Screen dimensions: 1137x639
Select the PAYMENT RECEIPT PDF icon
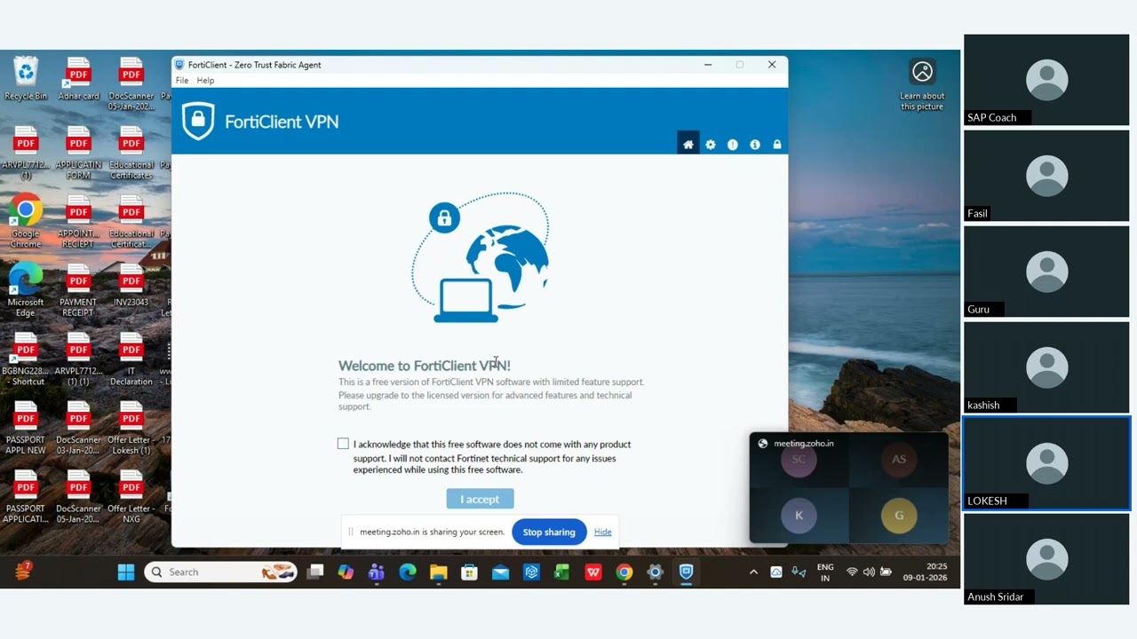pos(78,290)
